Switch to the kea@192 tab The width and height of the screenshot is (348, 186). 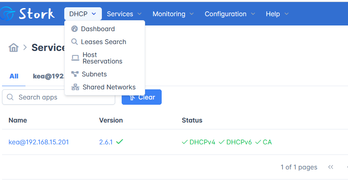(x=49, y=76)
